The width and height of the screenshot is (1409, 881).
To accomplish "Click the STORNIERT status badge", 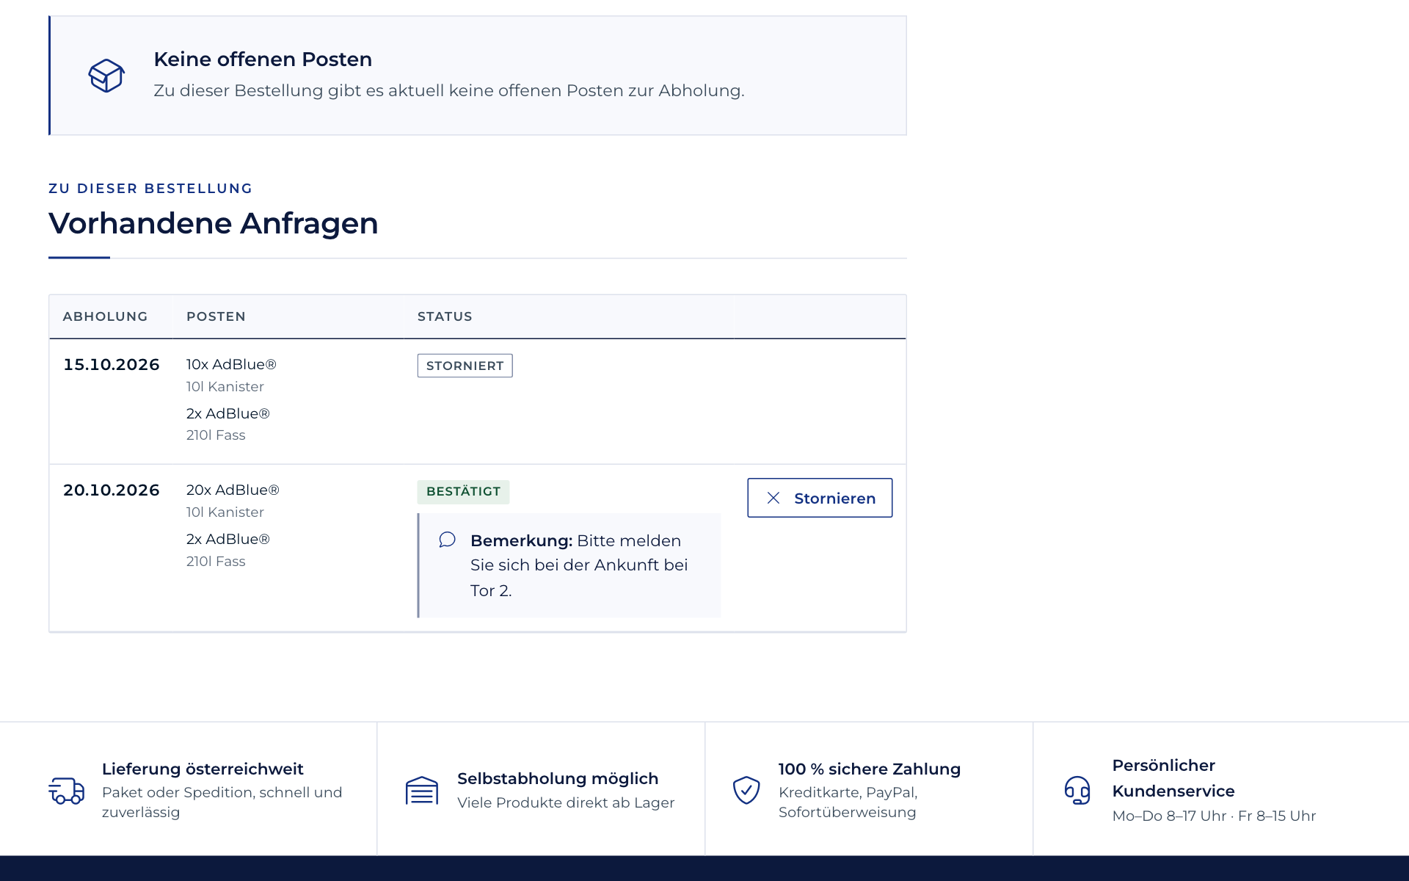I will point(465,366).
